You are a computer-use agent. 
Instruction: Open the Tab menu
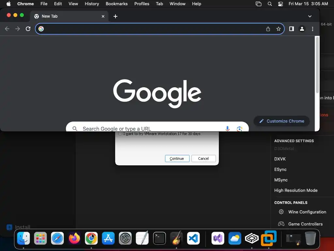point(159,4)
